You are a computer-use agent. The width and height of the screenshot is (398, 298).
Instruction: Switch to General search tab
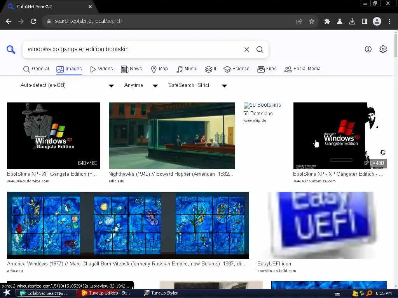tap(36, 69)
